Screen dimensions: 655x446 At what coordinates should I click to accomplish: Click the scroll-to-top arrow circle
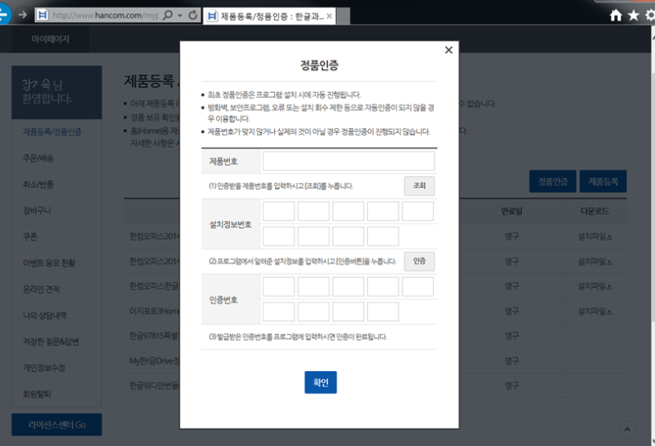point(627,430)
